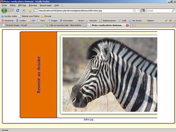Reload the page with the refresh icon
The image size is (176, 132).
tap(18, 11)
